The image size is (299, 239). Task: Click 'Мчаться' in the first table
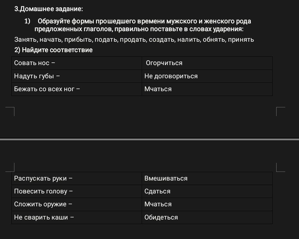pyautogui.click(x=207, y=89)
